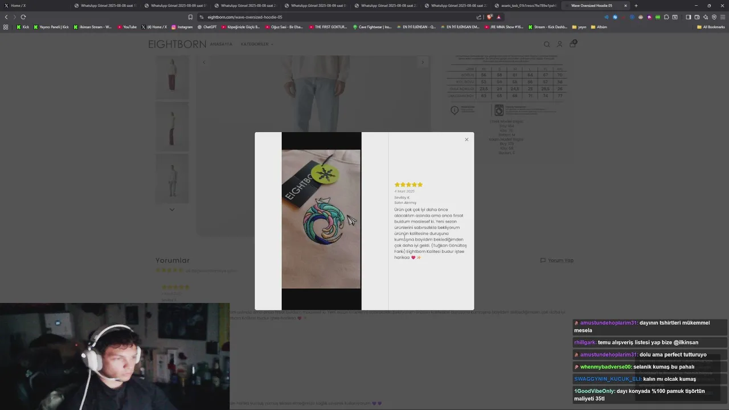
Task: Switch to the assets_task tab
Action: click(x=525, y=6)
